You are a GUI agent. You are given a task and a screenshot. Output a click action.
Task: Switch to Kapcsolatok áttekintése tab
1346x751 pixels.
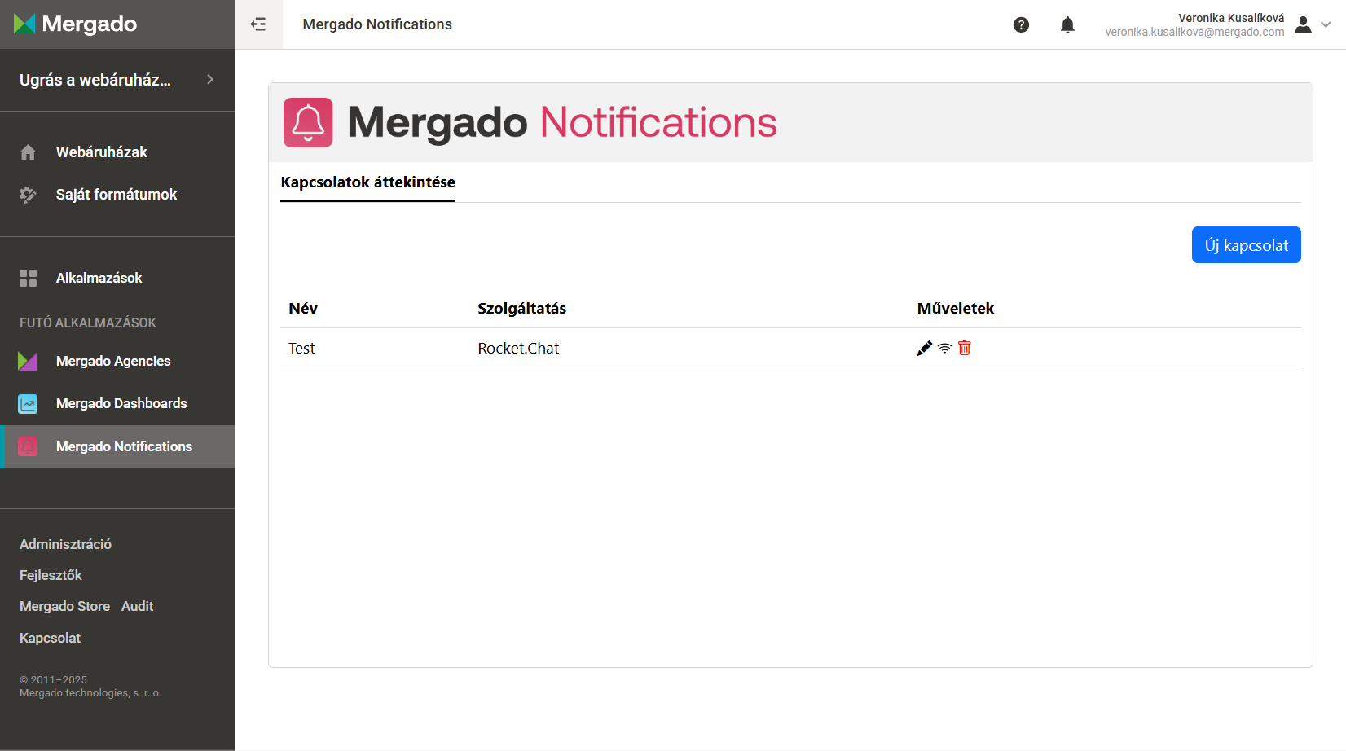367,182
